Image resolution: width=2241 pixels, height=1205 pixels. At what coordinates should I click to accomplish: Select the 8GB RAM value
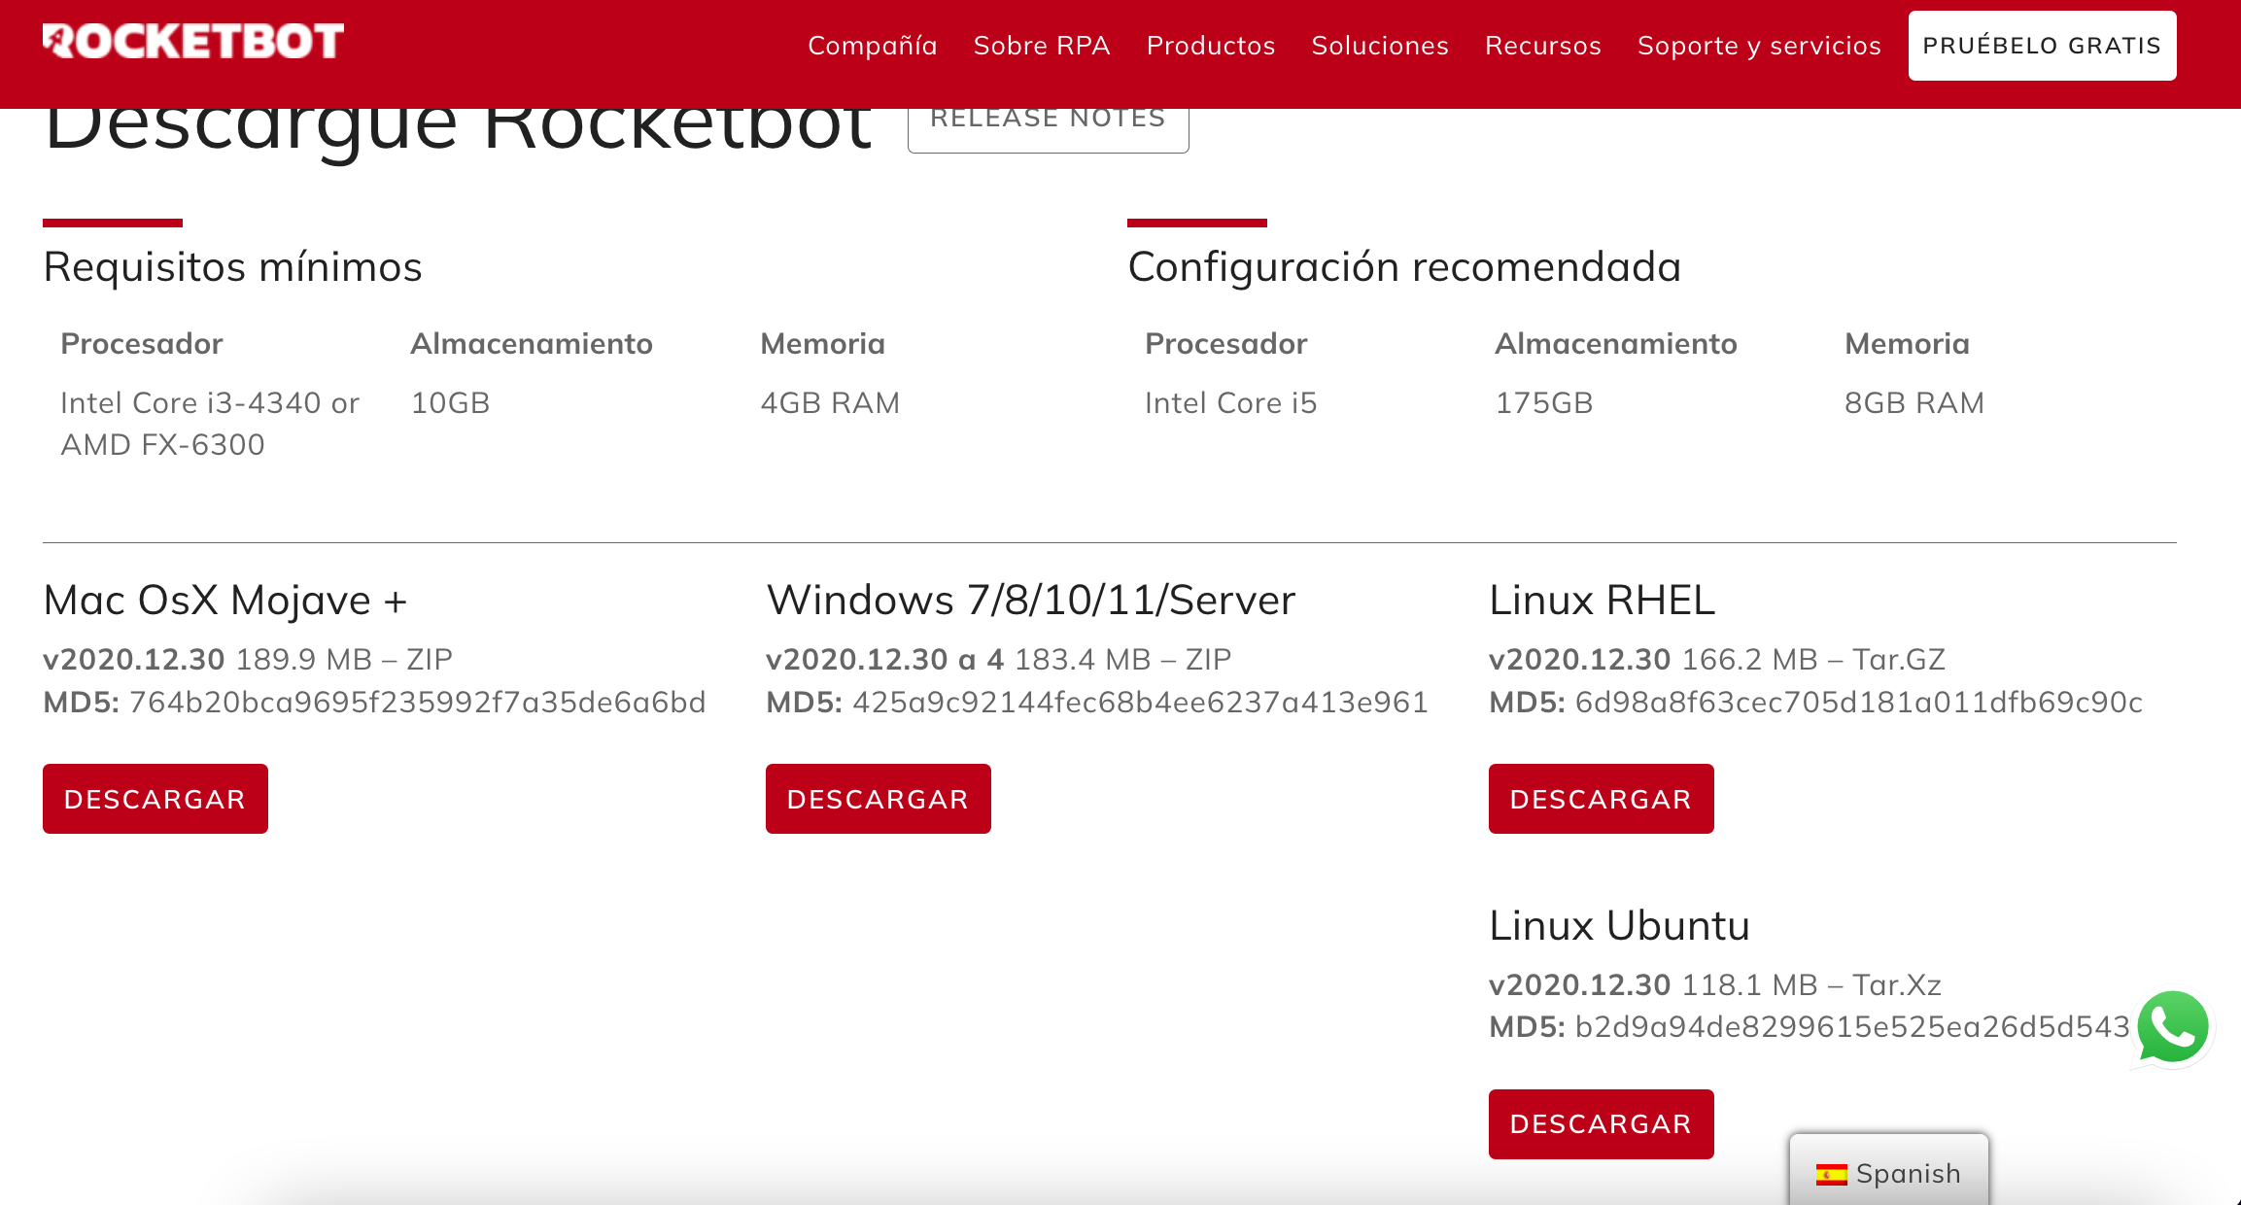1914,403
